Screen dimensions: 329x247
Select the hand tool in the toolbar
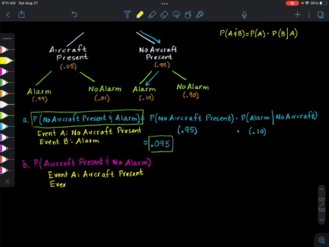pyautogui.click(x=188, y=14)
